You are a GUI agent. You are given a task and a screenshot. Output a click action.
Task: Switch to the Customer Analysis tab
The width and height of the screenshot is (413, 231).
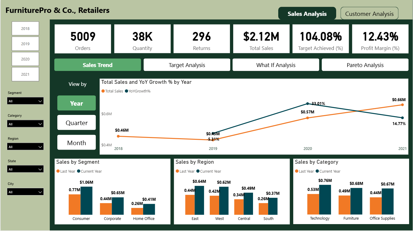point(369,13)
